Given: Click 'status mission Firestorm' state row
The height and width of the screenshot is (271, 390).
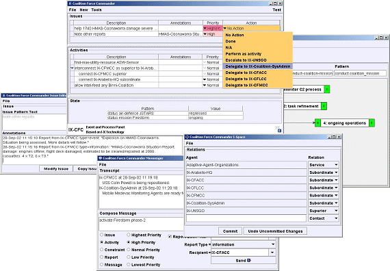Looking at the screenshot, I should [175, 118].
